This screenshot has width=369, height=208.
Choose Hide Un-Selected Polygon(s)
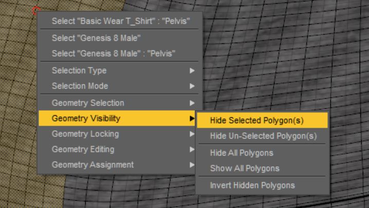pyautogui.click(x=262, y=136)
